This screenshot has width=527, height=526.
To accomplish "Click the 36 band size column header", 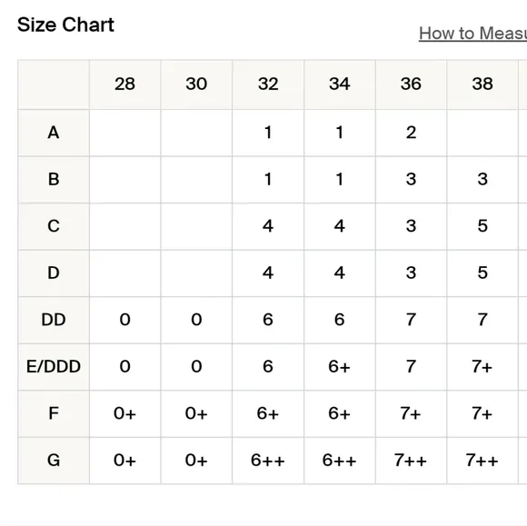I will tap(411, 84).
